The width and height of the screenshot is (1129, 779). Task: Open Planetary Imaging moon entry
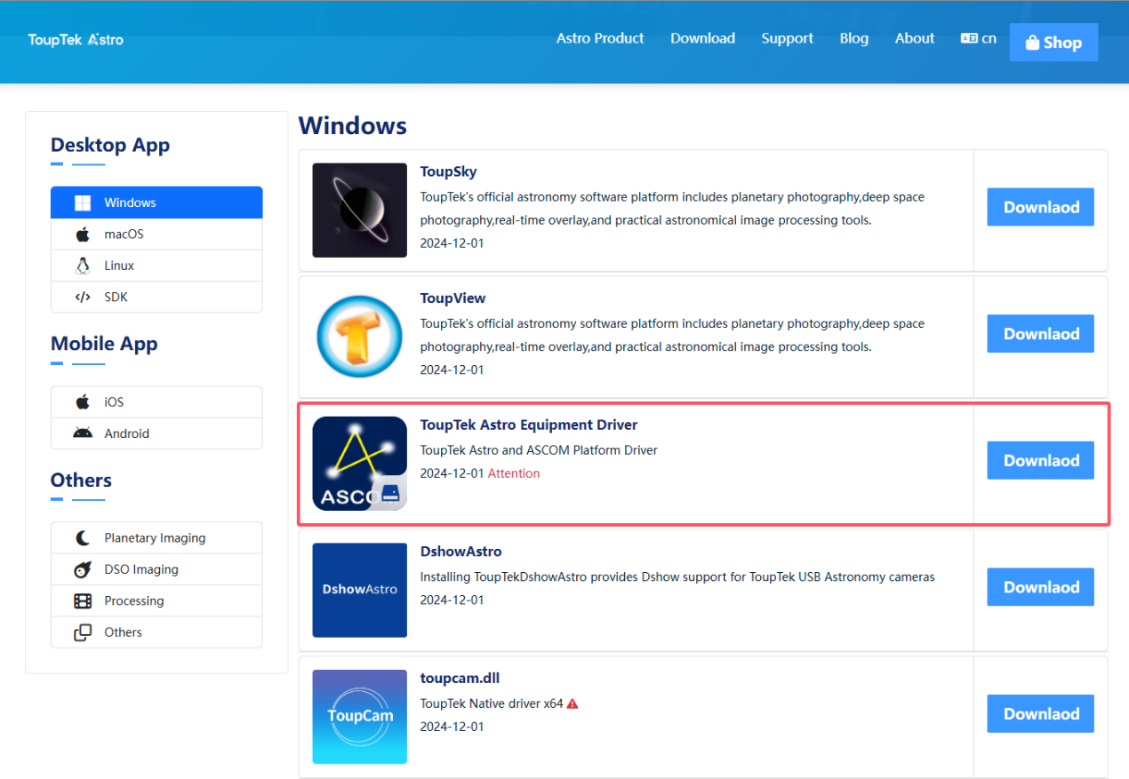click(x=156, y=538)
